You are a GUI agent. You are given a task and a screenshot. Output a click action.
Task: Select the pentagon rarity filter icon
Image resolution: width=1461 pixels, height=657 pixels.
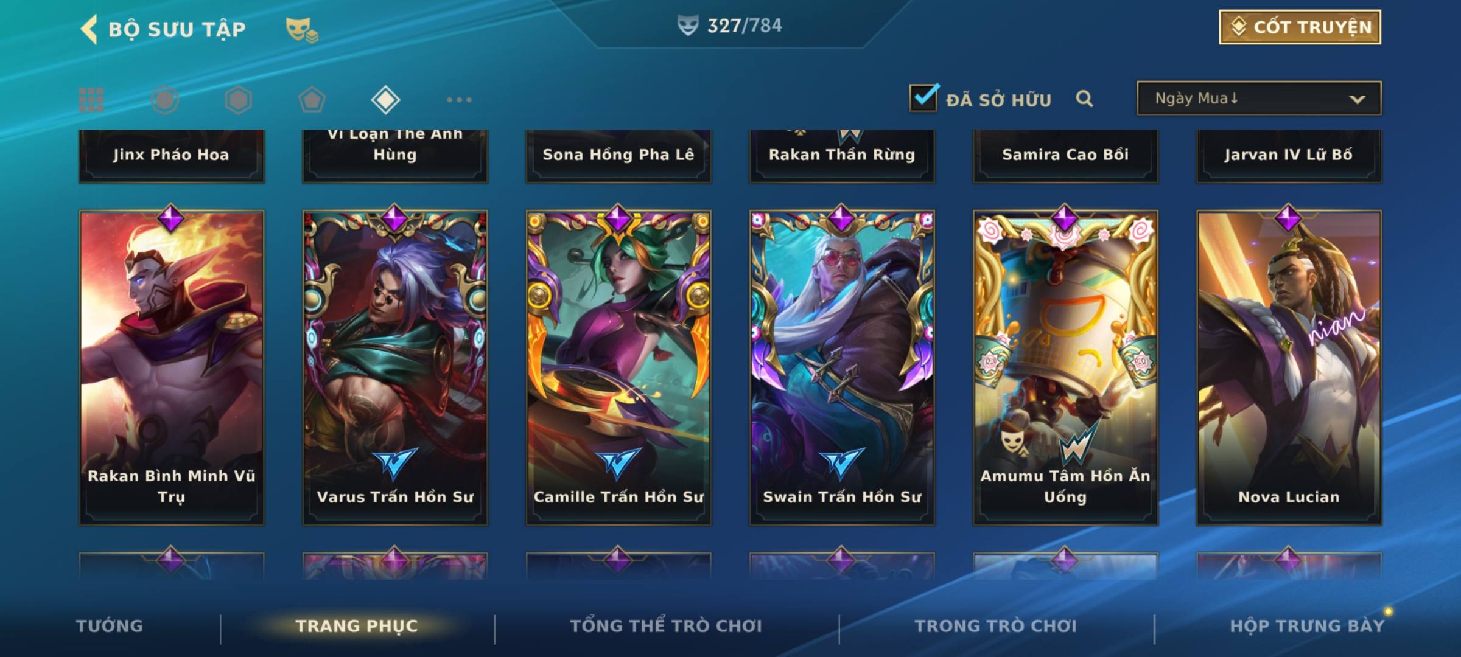312,100
